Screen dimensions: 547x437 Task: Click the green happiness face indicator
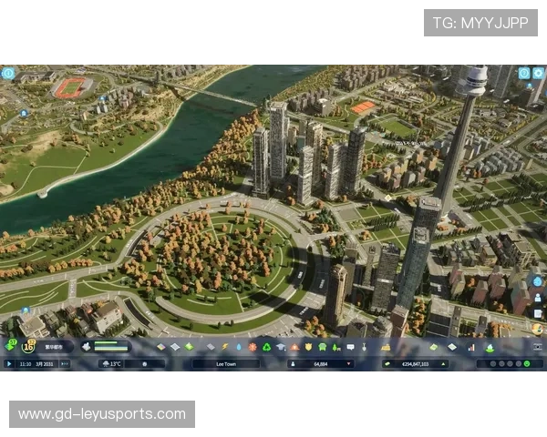(11, 343)
